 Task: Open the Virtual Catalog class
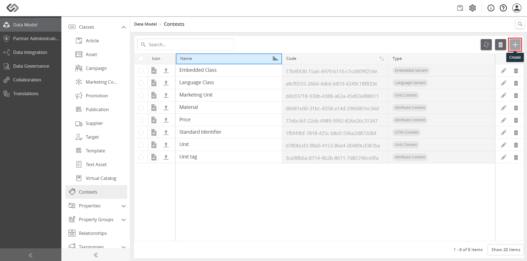pyautogui.click(x=96, y=178)
